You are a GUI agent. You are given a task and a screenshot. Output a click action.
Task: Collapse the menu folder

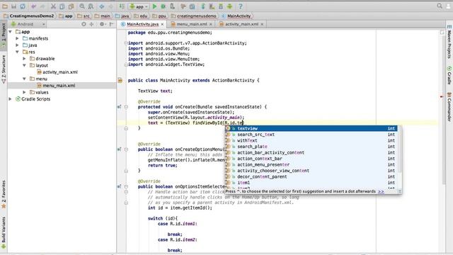click(x=24, y=79)
